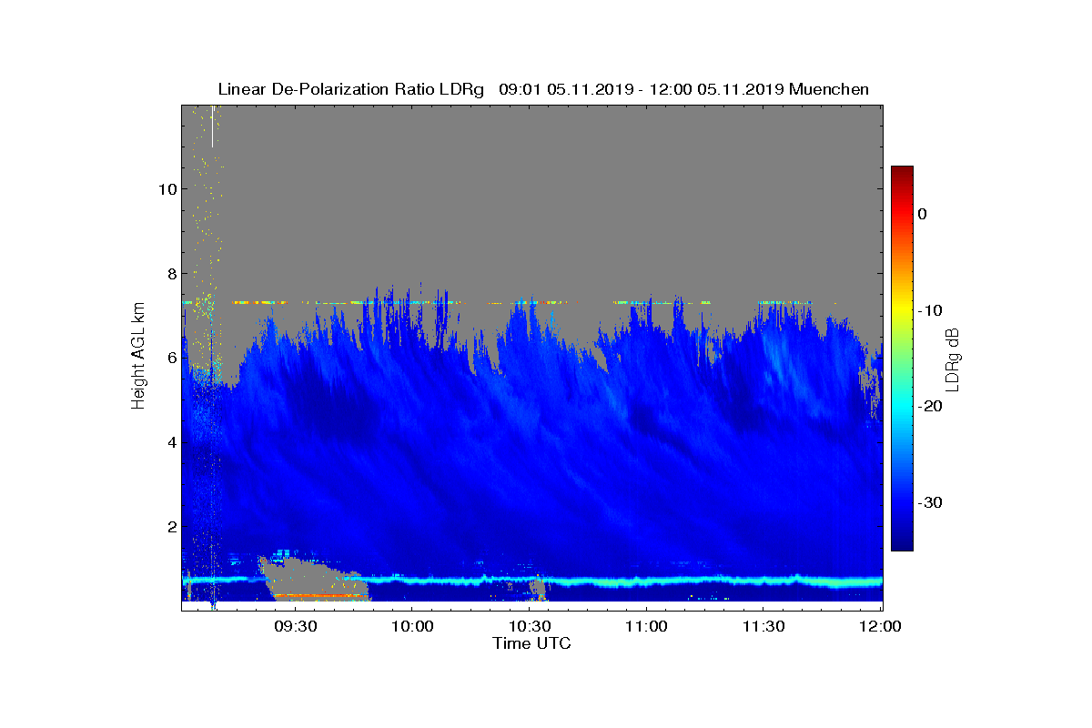The height and width of the screenshot is (728, 1092).
Task: Click the plot title starting 'Linear De-Polarization Ratio LDRg'
Action: click(x=543, y=89)
